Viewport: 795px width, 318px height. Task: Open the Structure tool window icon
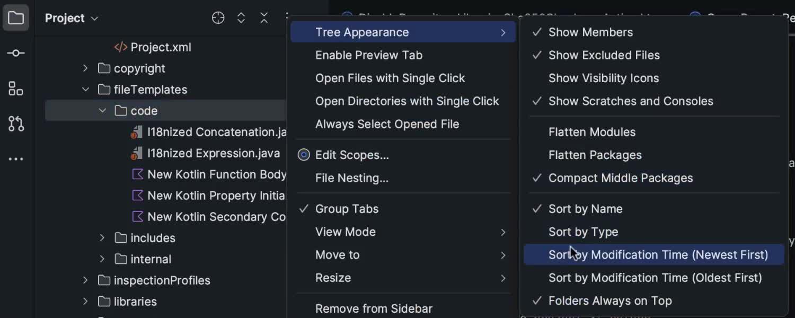[x=15, y=89]
